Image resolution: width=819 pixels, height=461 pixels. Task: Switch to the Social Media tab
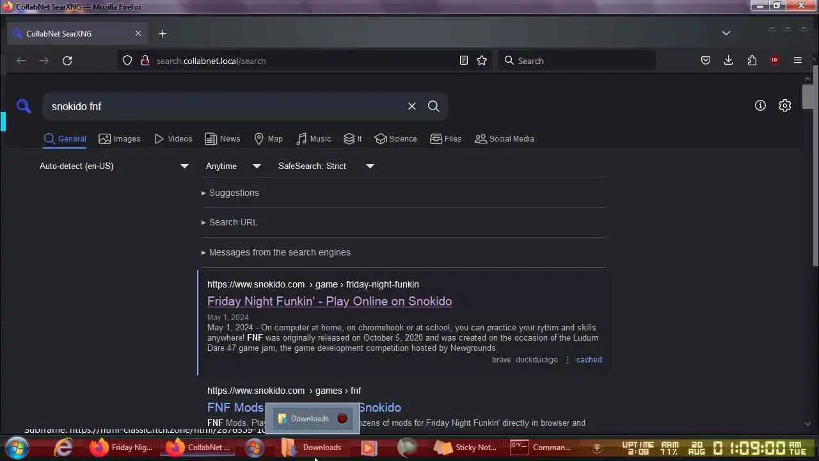[x=504, y=139]
